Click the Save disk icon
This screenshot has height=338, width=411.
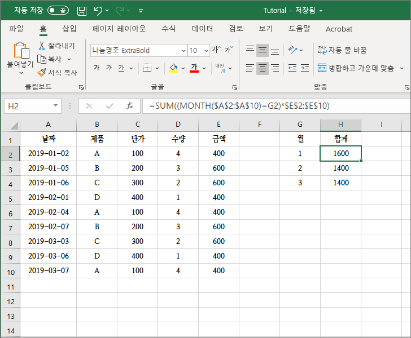(x=82, y=11)
